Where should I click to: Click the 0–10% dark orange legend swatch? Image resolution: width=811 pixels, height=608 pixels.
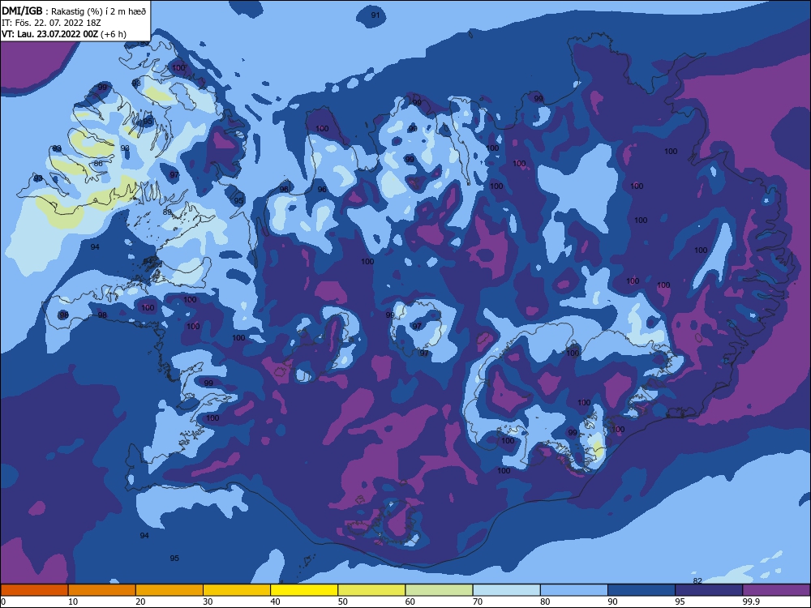coord(34,590)
